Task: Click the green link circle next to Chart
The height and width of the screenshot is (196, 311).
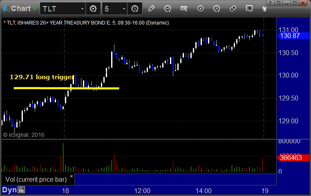Action: coord(35,9)
